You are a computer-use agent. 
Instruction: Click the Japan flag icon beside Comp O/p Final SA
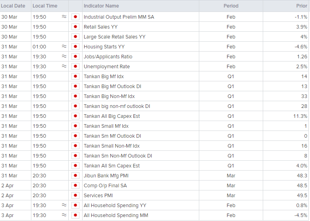[75, 185]
